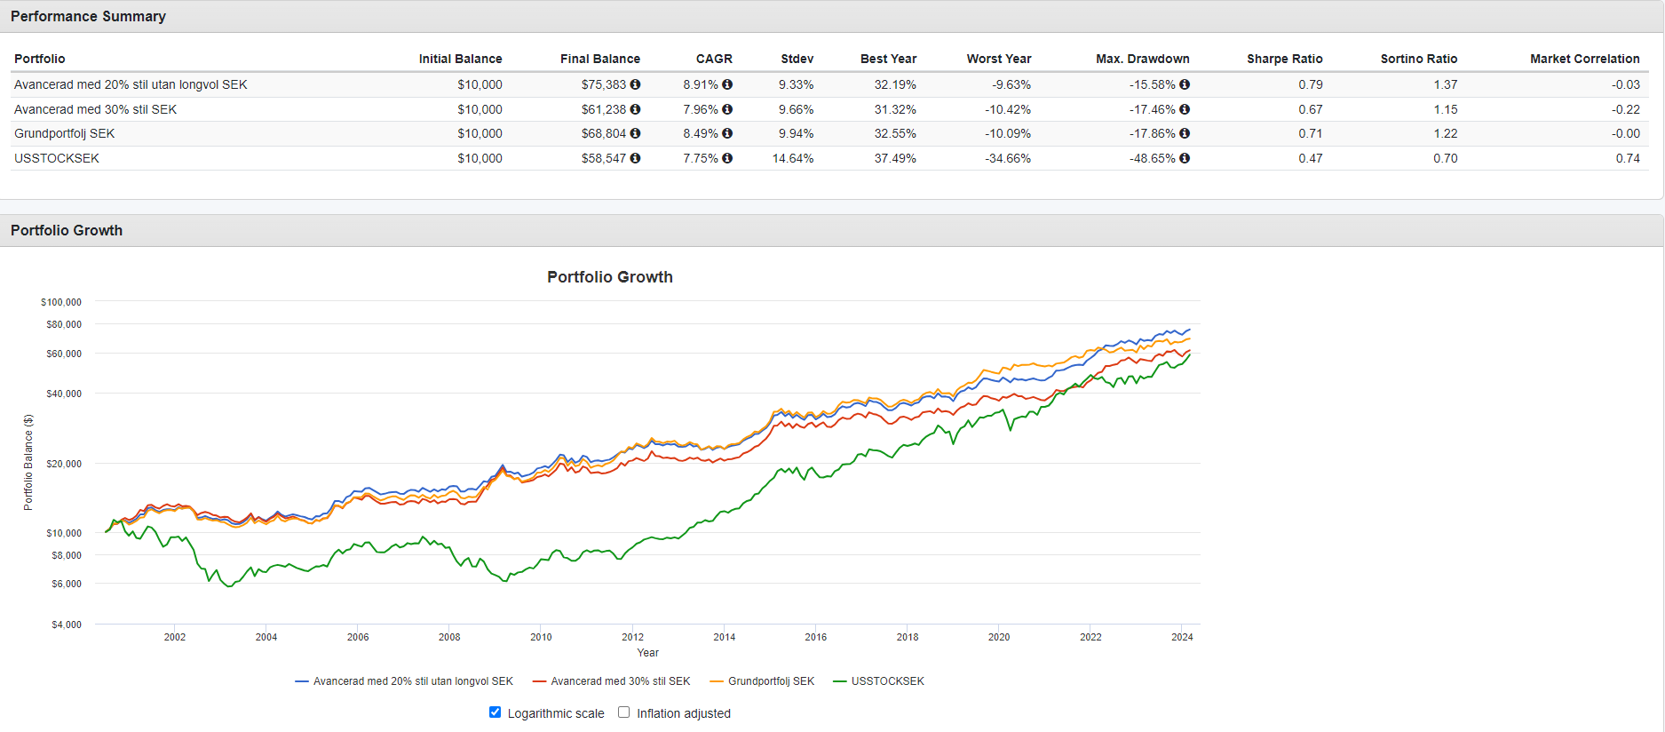1665x732 pixels.
Task: Click the Market Correlation column header
Action: tap(1584, 59)
